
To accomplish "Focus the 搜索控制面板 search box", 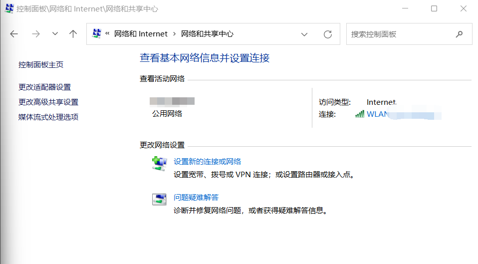I will (399, 34).
